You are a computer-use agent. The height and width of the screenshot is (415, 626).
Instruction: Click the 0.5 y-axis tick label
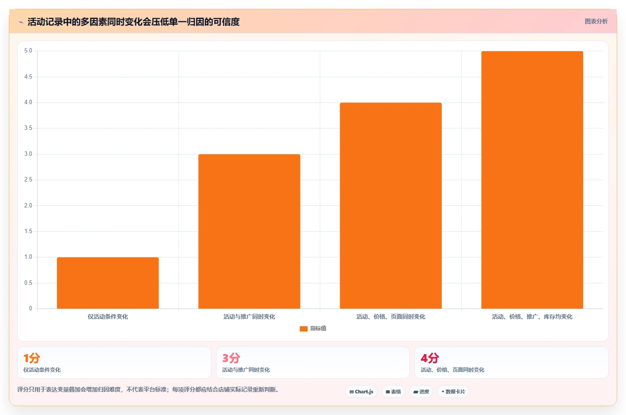(28, 283)
